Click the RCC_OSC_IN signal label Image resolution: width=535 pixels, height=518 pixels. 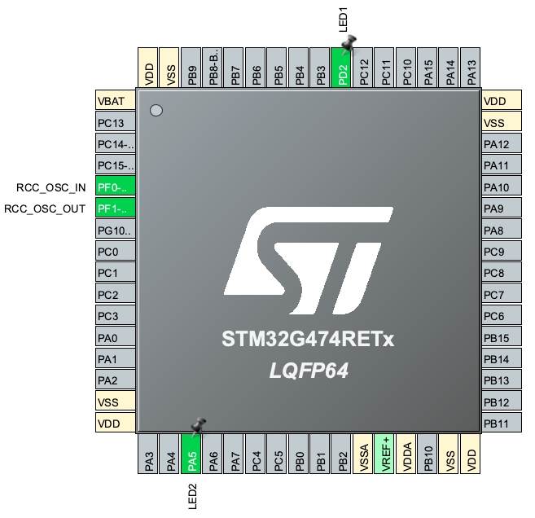coord(51,187)
